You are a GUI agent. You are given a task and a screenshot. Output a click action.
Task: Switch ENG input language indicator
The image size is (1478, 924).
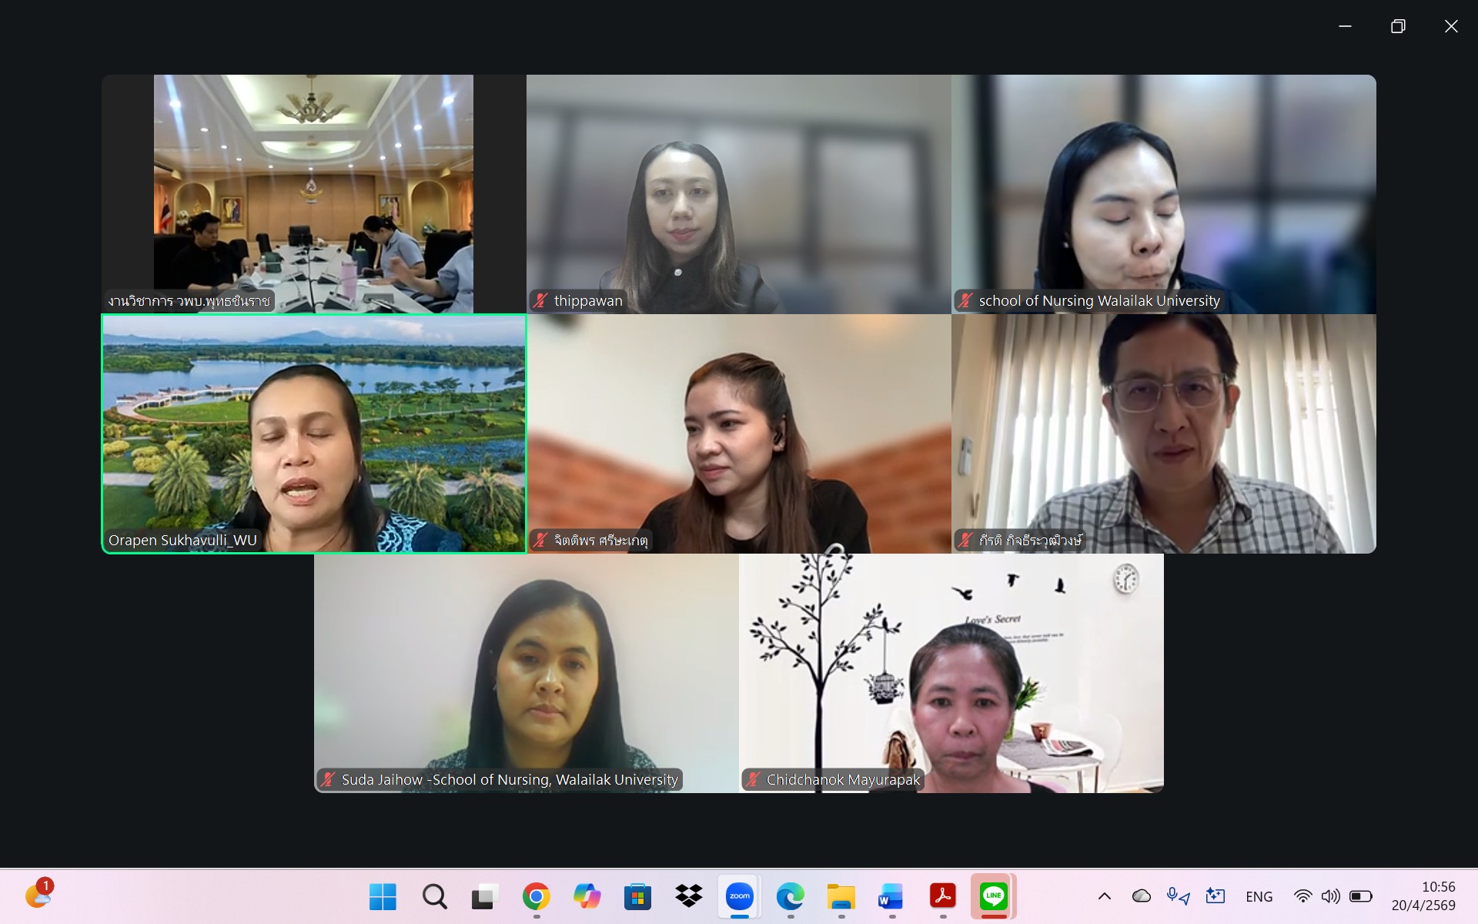click(1259, 896)
